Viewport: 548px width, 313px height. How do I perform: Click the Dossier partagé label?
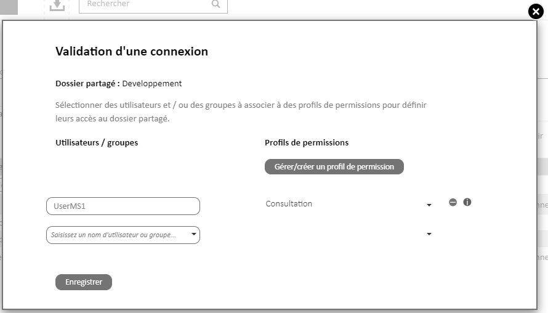(87, 84)
